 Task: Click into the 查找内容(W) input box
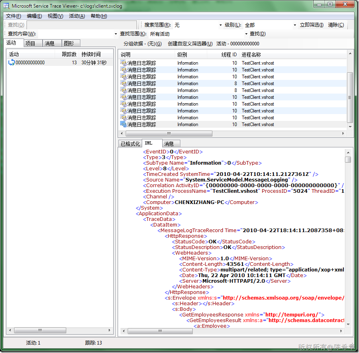pyautogui.click(x=75, y=34)
